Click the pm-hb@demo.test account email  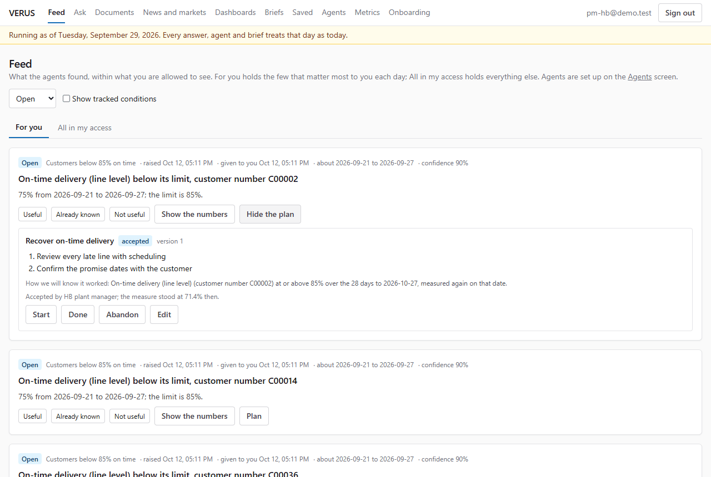pos(619,13)
